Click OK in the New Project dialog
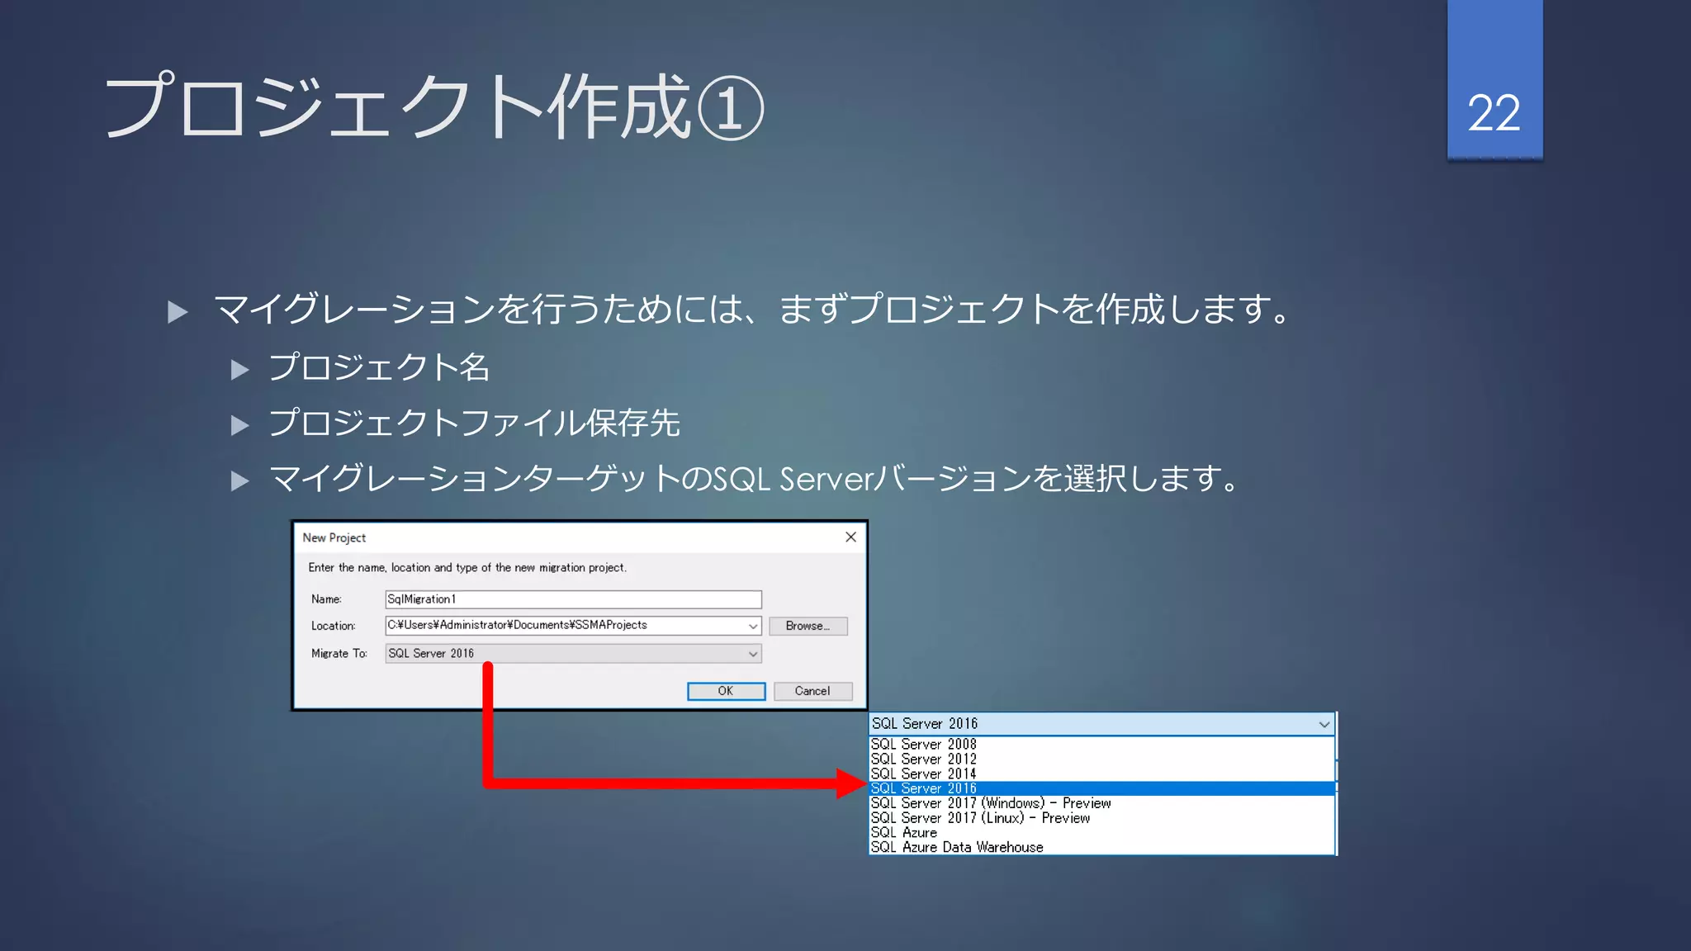Image resolution: width=1691 pixels, height=951 pixels. coord(726,691)
